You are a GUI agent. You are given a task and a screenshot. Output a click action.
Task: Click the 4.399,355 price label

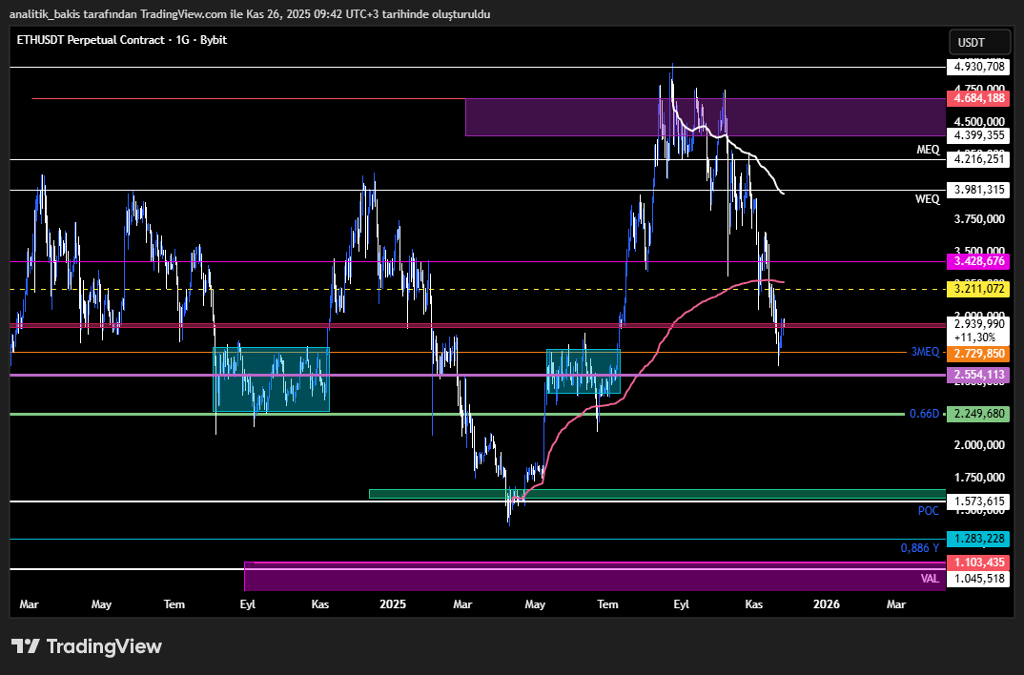(977, 135)
